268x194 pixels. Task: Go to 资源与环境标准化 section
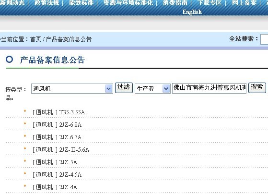128,2
